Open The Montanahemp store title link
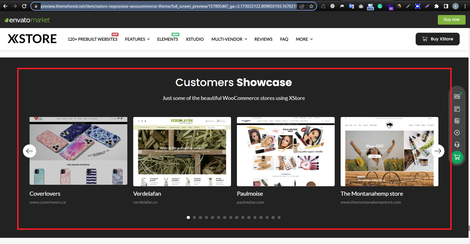 (x=372, y=194)
